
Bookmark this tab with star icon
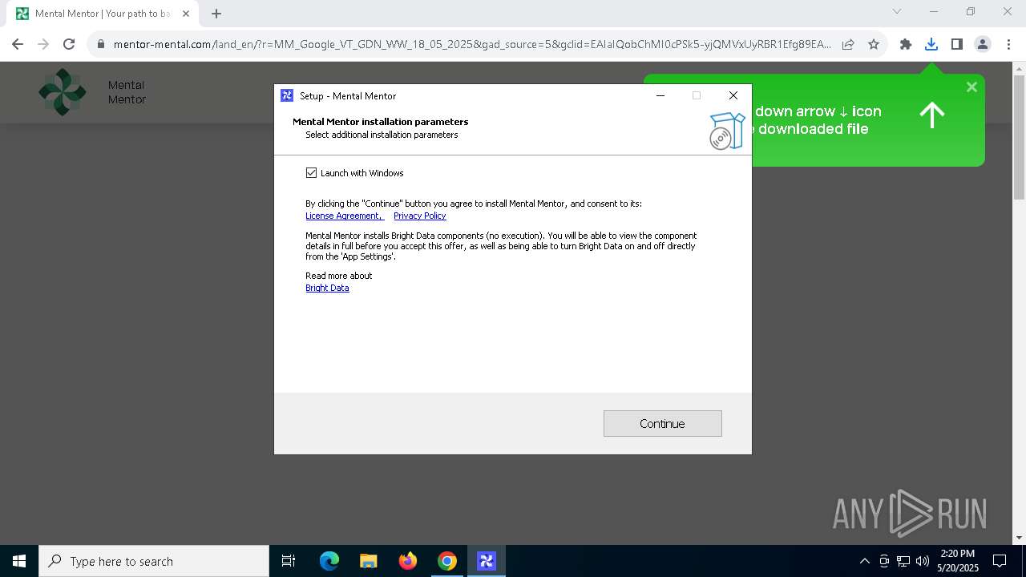tap(874, 44)
